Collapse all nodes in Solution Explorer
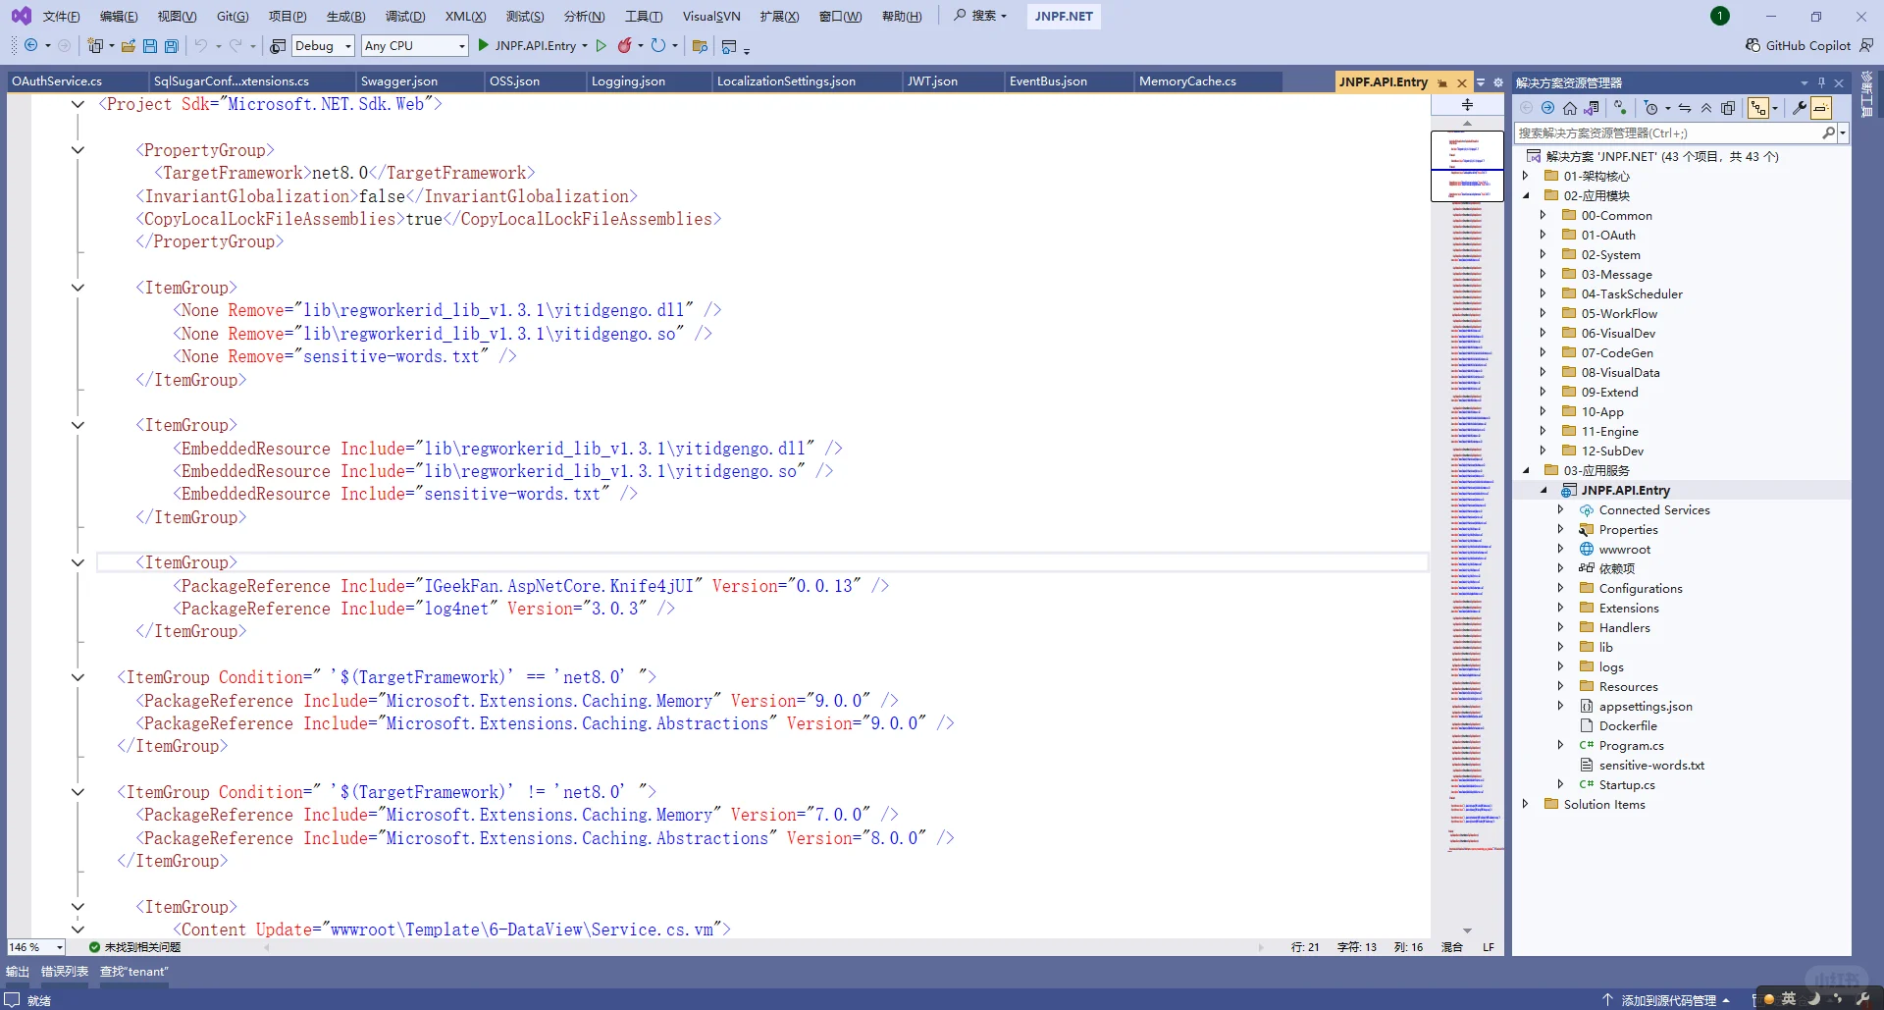The height and width of the screenshot is (1010, 1884). (1706, 108)
